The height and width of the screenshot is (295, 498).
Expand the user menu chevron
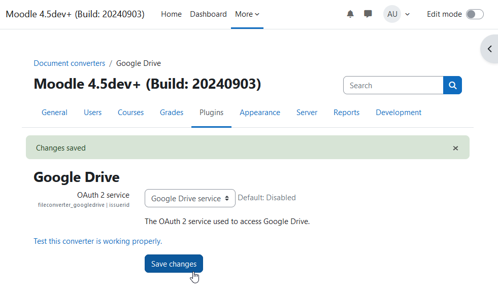(408, 14)
